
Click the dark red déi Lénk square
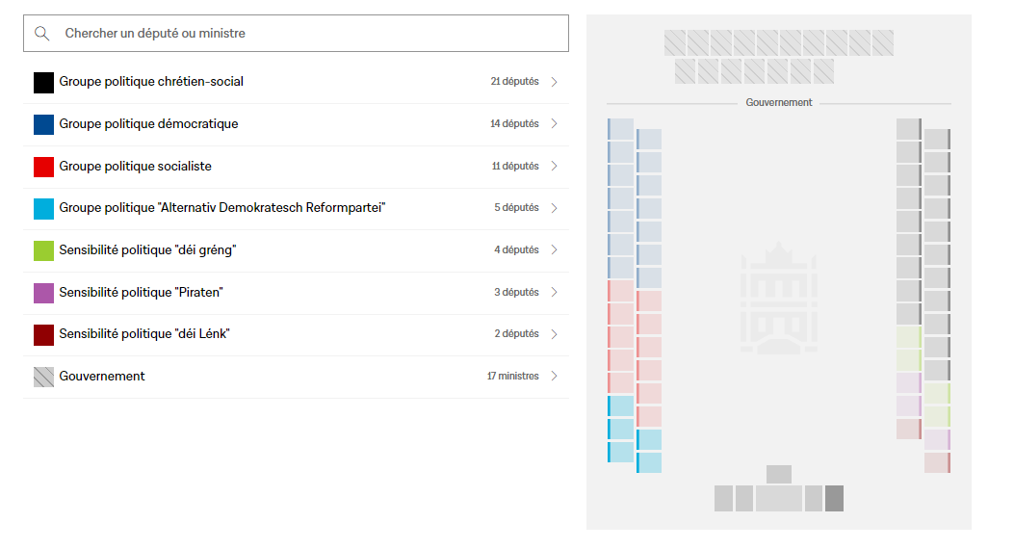(43, 334)
